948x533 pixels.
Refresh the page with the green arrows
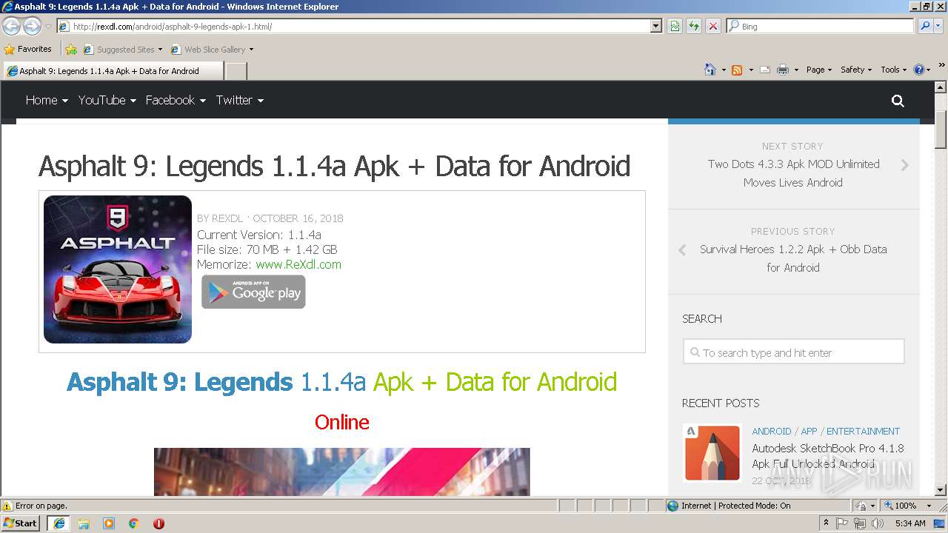[x=694, y=27]
